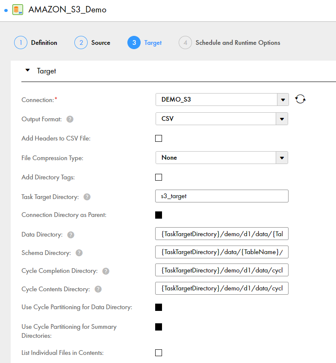Click the Task Target Directory field

[x=222, y=196]
